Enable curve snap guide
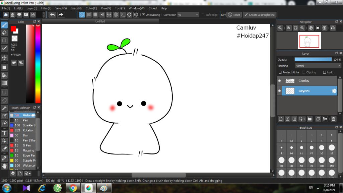The image size is (343, 193). point(123,15)
